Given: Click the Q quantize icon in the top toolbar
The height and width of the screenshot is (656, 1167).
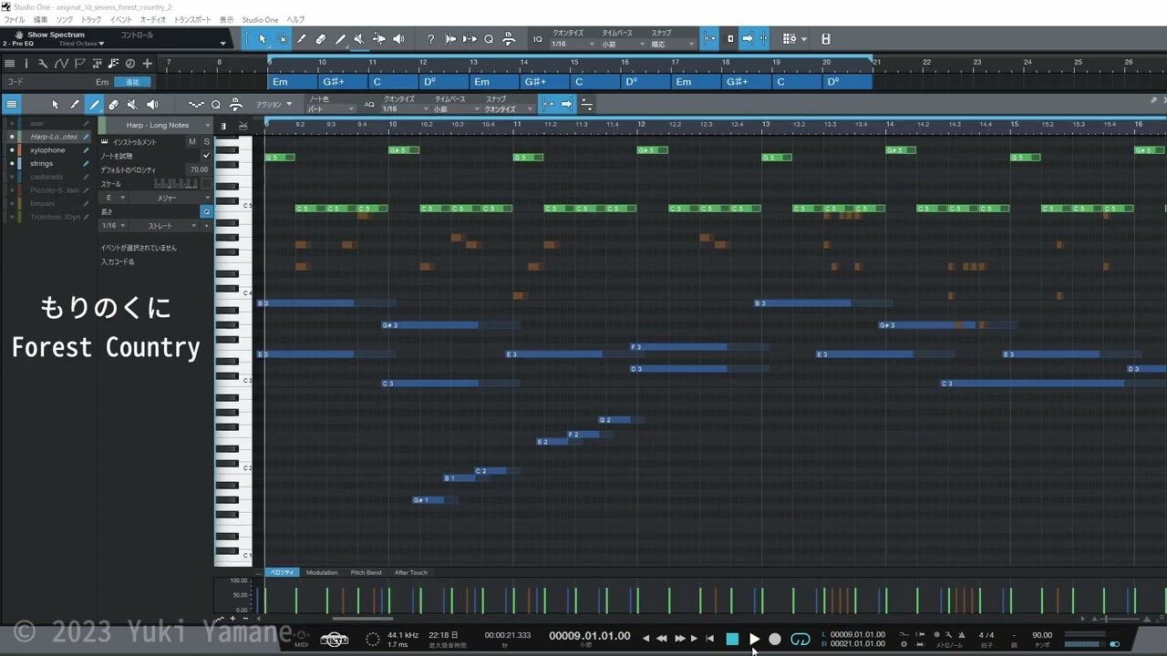Looking at the screenshot, I should (489, 39).
